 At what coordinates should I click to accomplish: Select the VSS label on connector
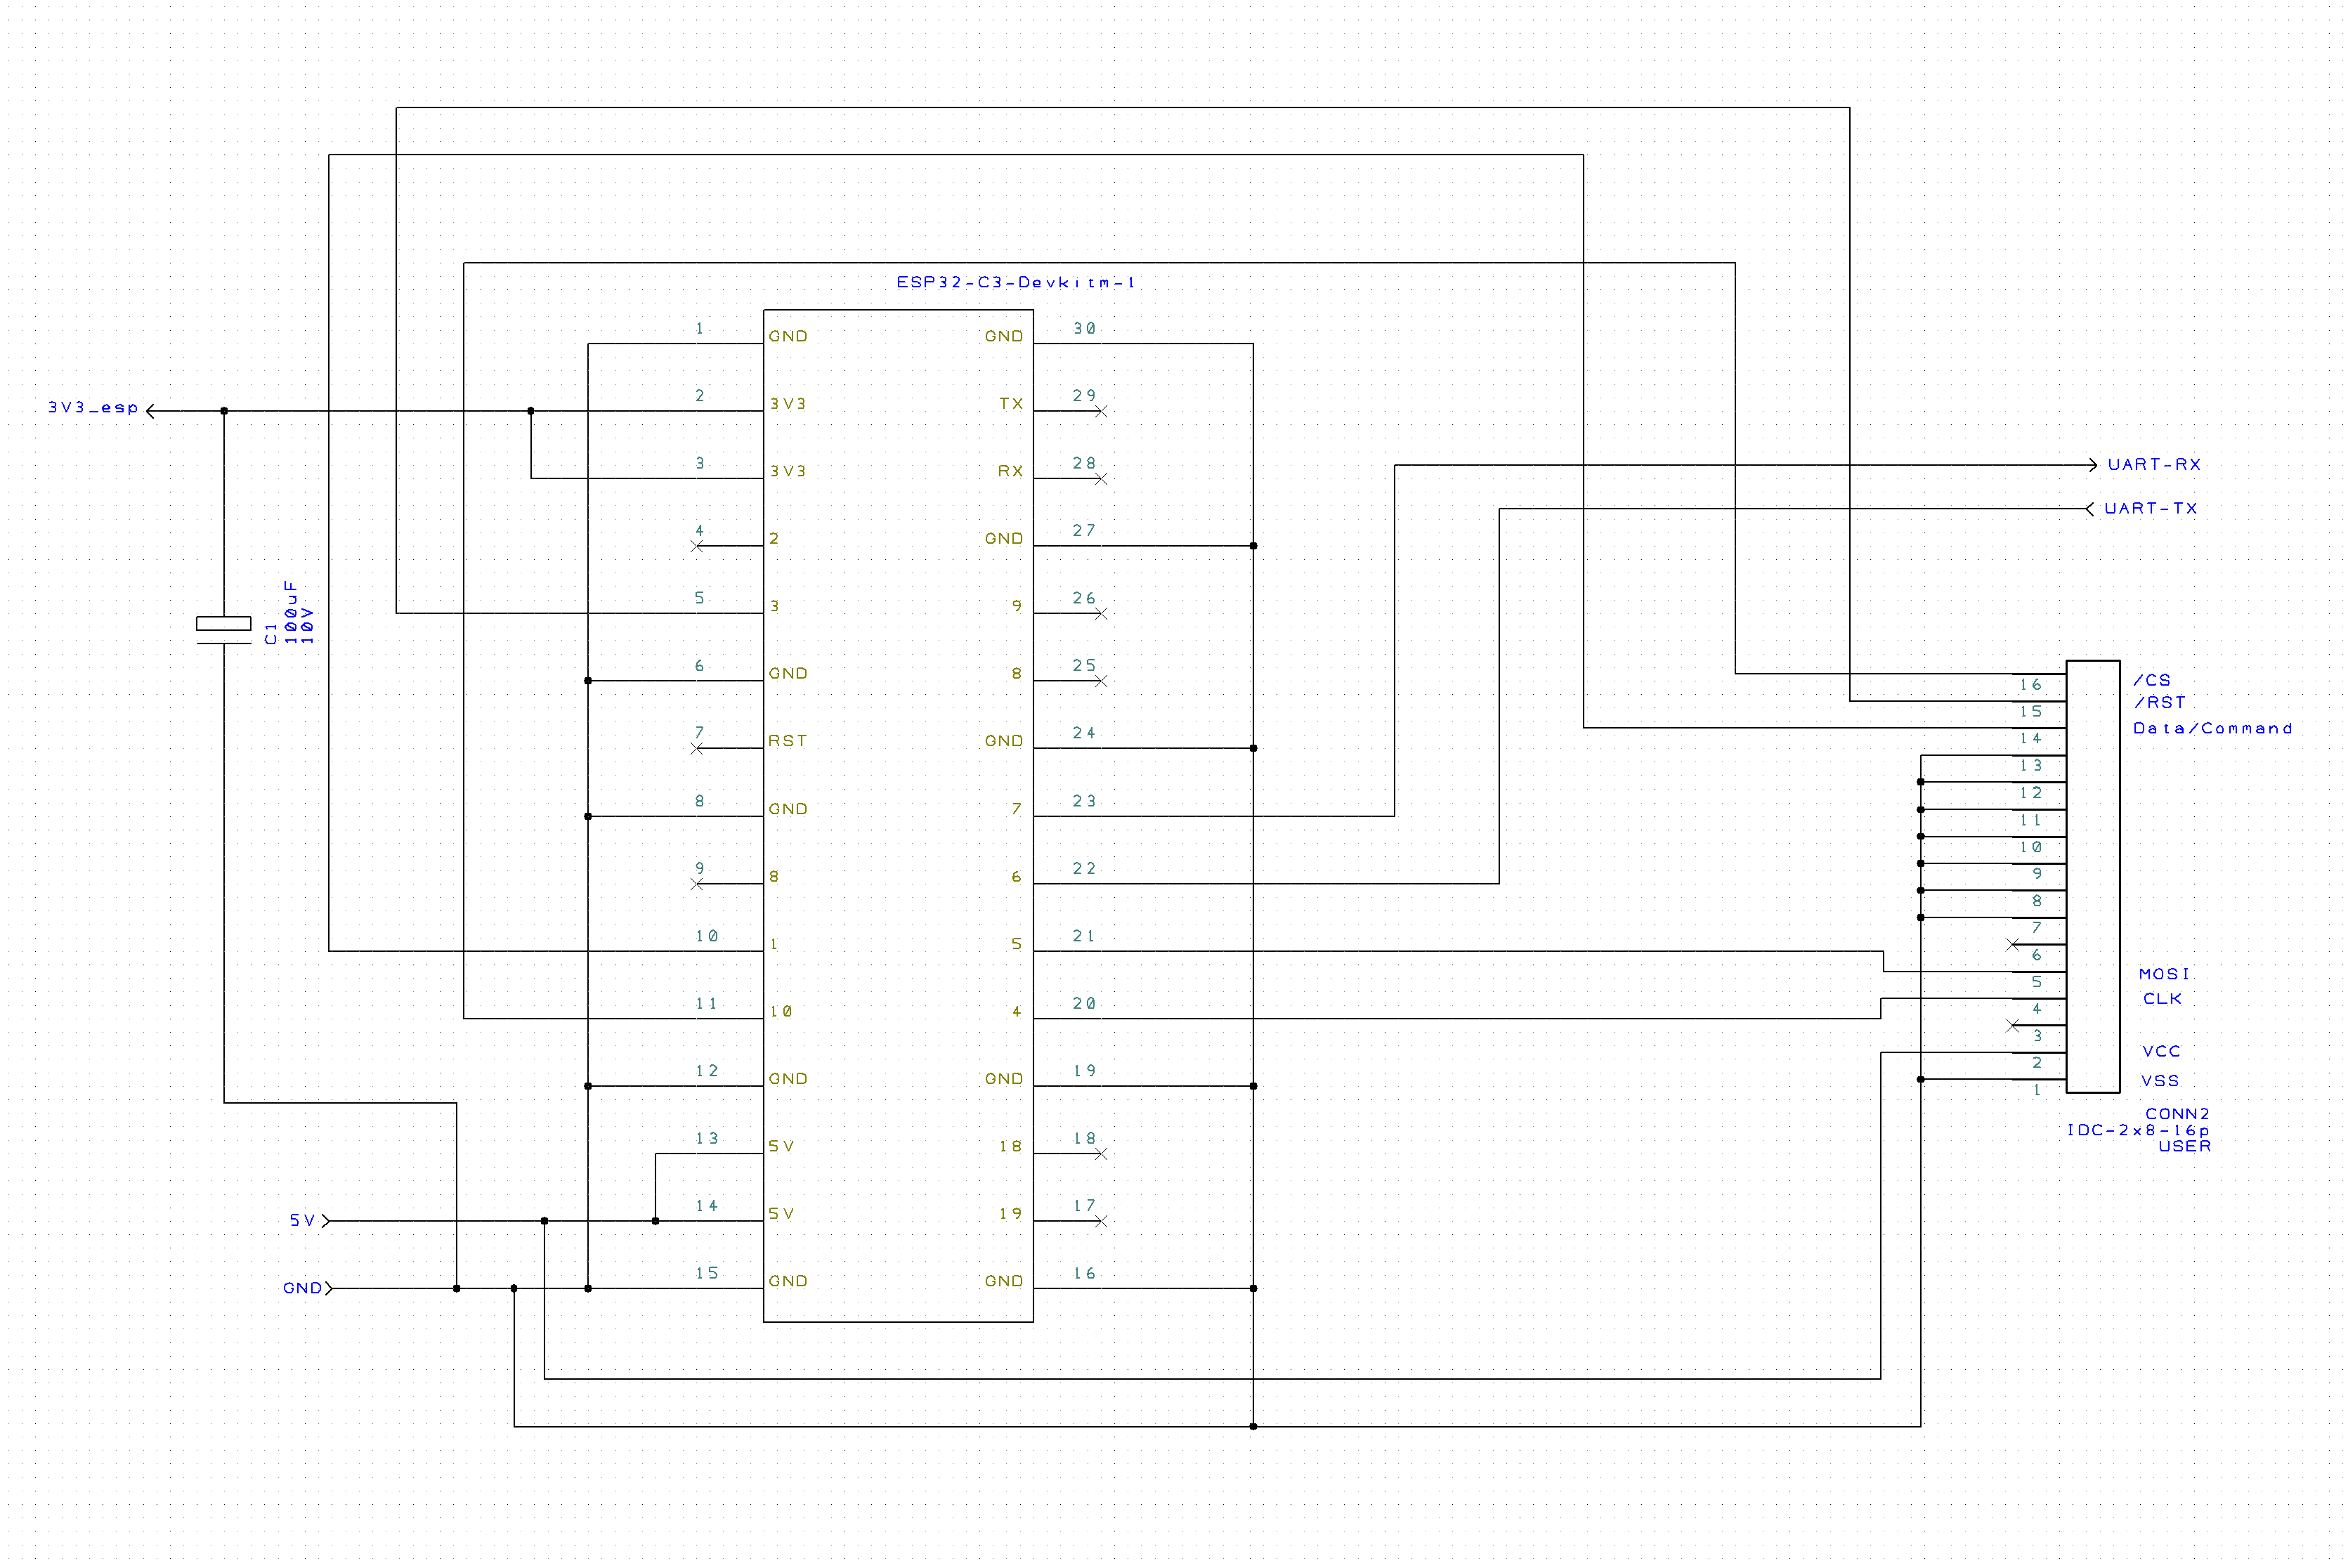[2160, 1081]
